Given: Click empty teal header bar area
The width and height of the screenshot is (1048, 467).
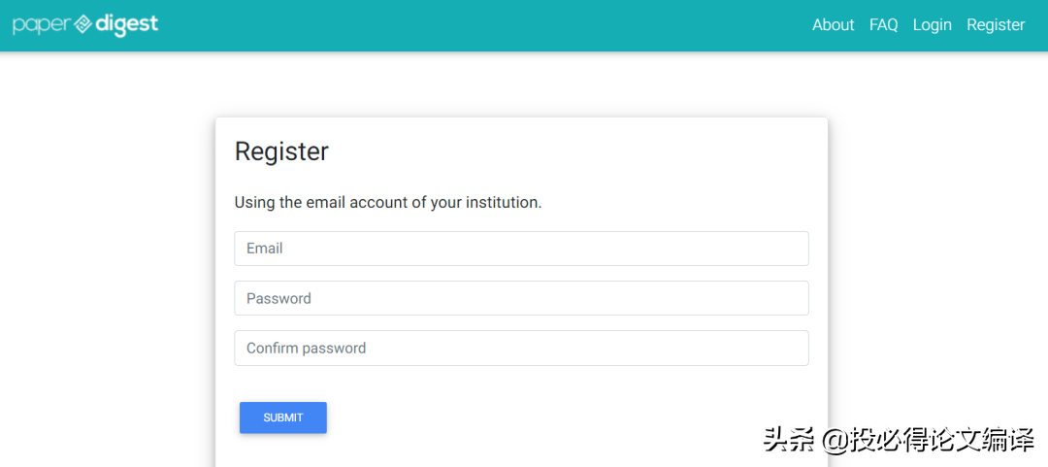Looking at the screenshot, I should tap(485, 25).
